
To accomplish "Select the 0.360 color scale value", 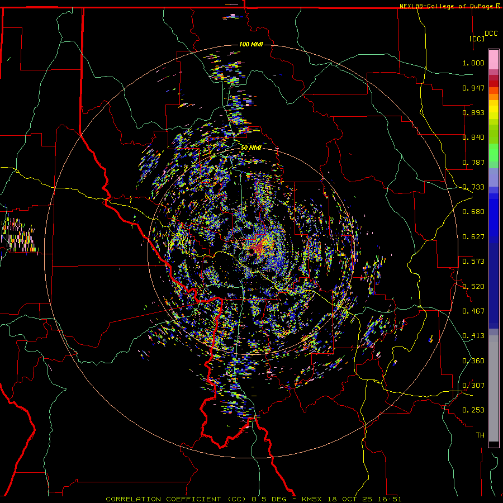I will pos(473,361).
